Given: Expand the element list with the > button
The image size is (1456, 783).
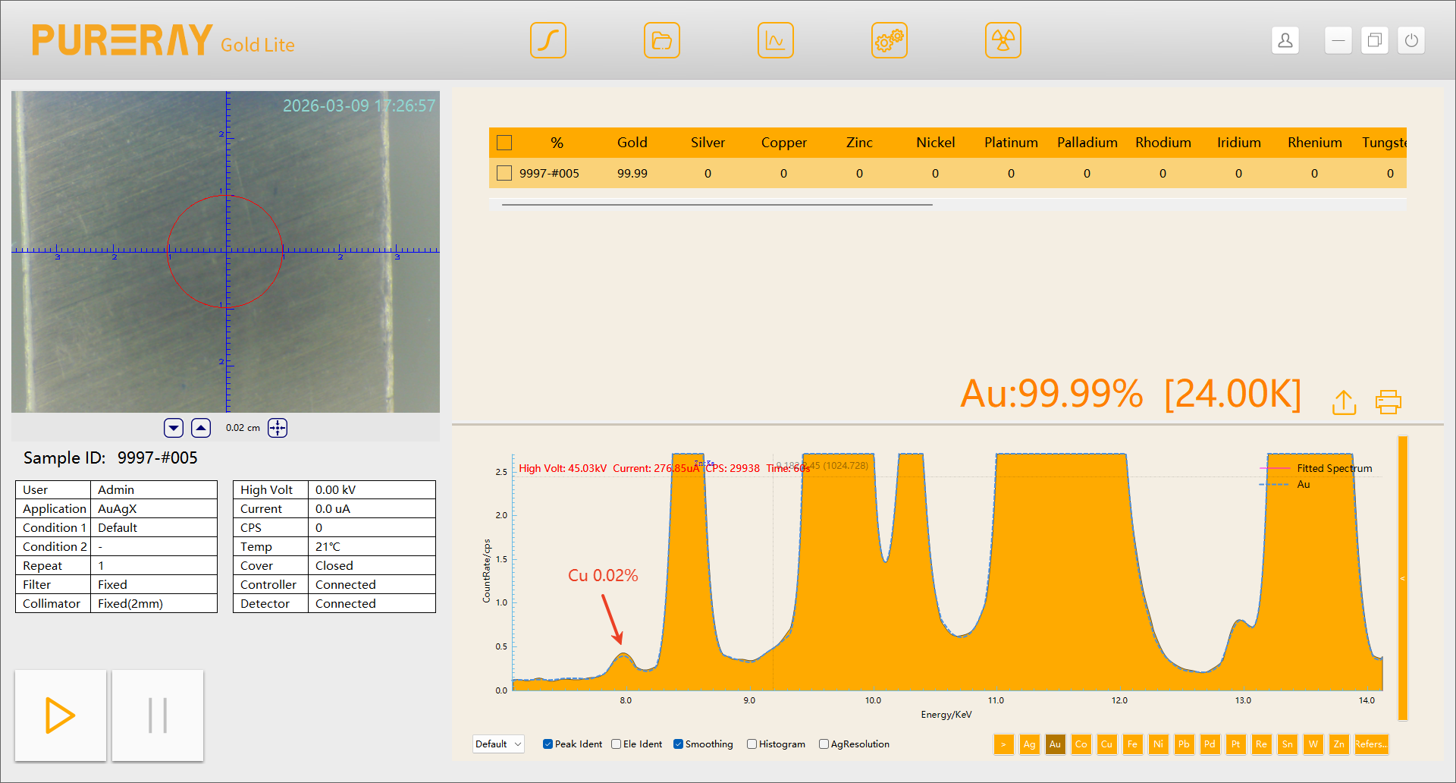Looking at the screenshot, I should tap(1003, 744).
